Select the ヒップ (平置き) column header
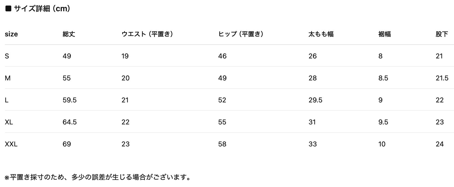Viewport: 454px width, 187px height. pos(241,34)
